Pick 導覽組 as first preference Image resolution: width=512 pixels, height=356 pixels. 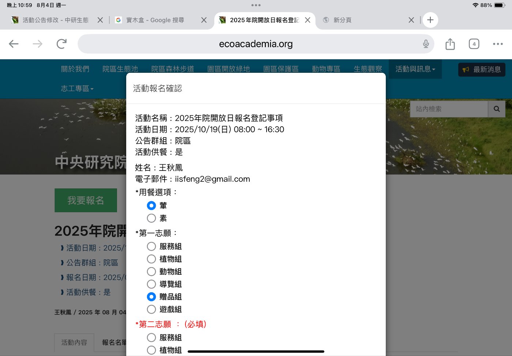coord(151,284)
